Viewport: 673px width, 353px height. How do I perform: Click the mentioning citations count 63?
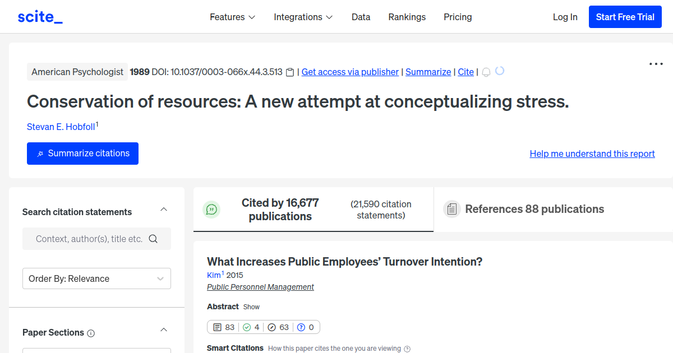(278, 327)
